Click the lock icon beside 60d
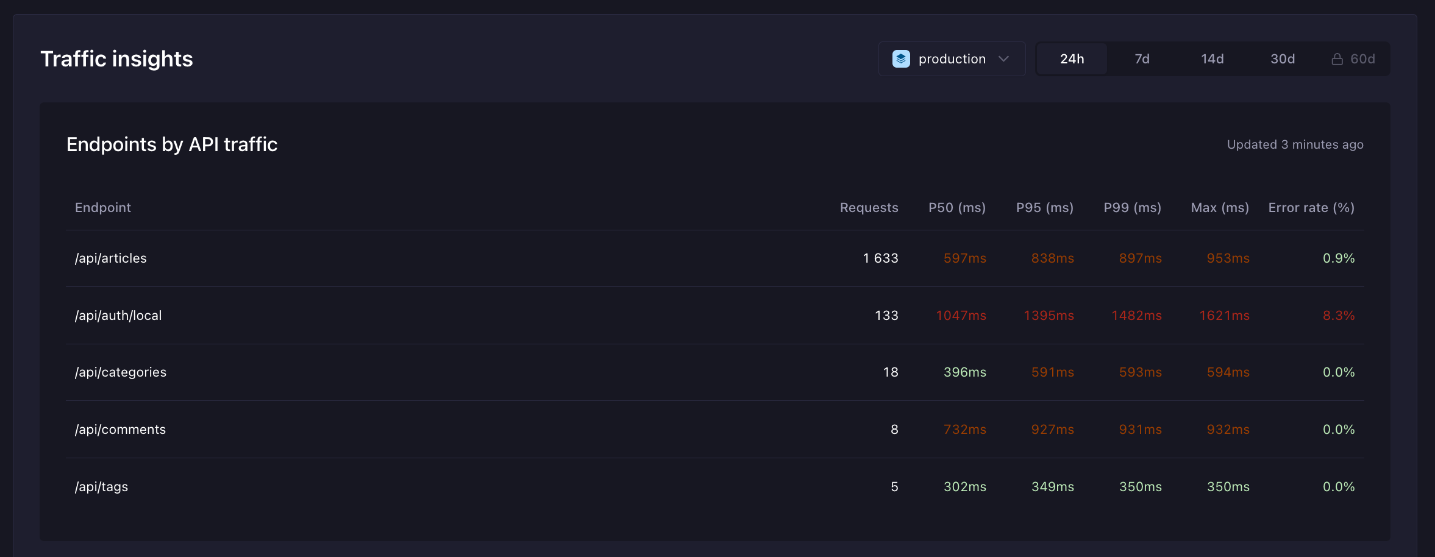Viewport: 1435px width, 557px height. click(1337, 59)
